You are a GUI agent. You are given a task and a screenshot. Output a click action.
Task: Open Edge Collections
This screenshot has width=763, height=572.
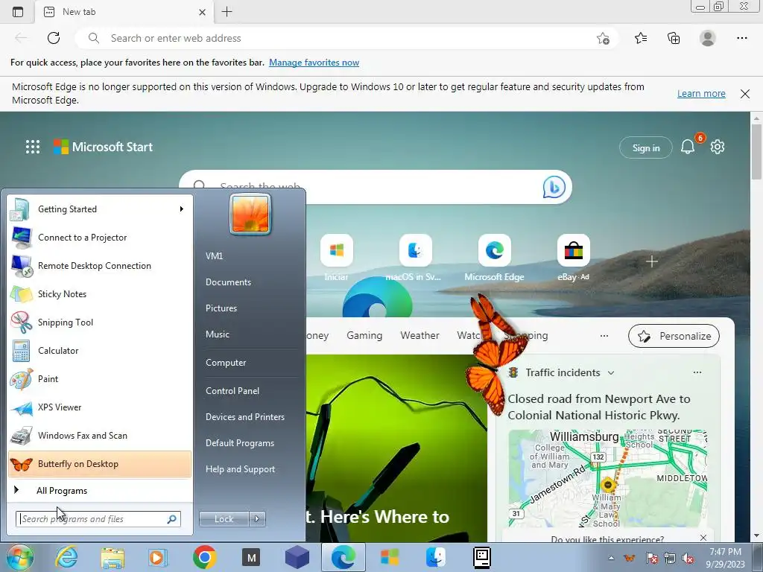click(674, 38)
